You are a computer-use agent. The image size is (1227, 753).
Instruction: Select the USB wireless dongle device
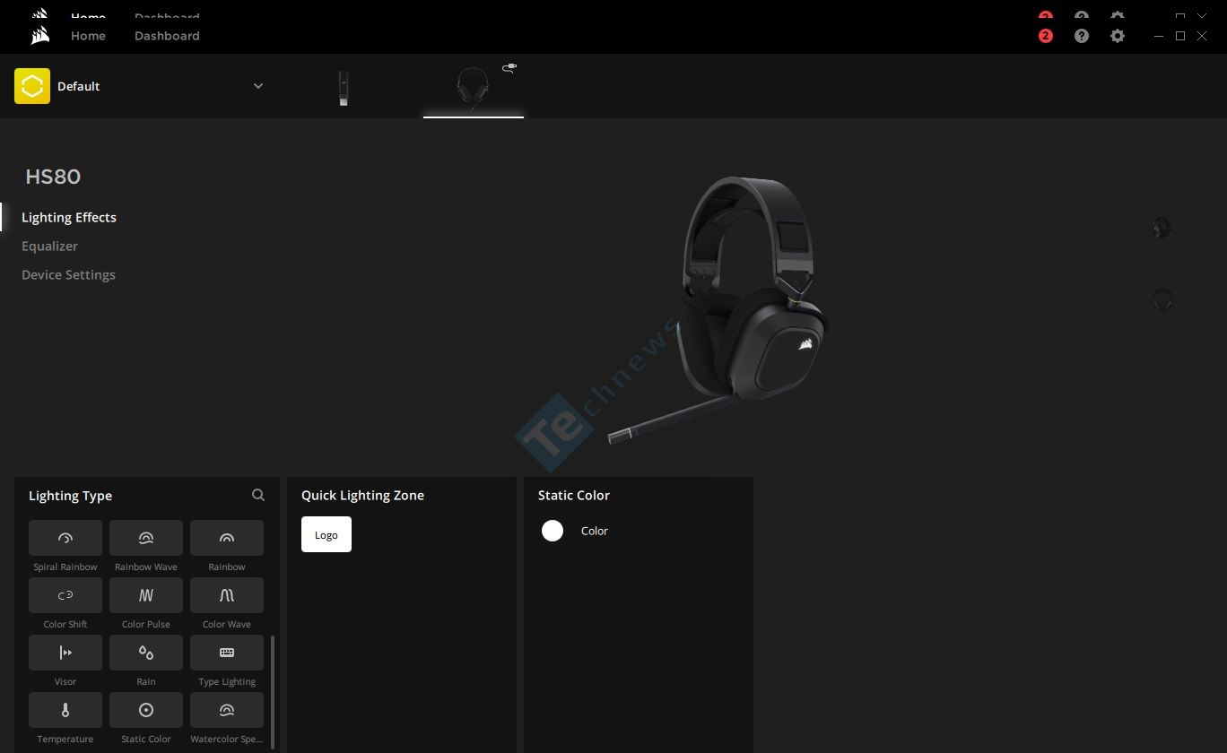[x=344, y=89]
